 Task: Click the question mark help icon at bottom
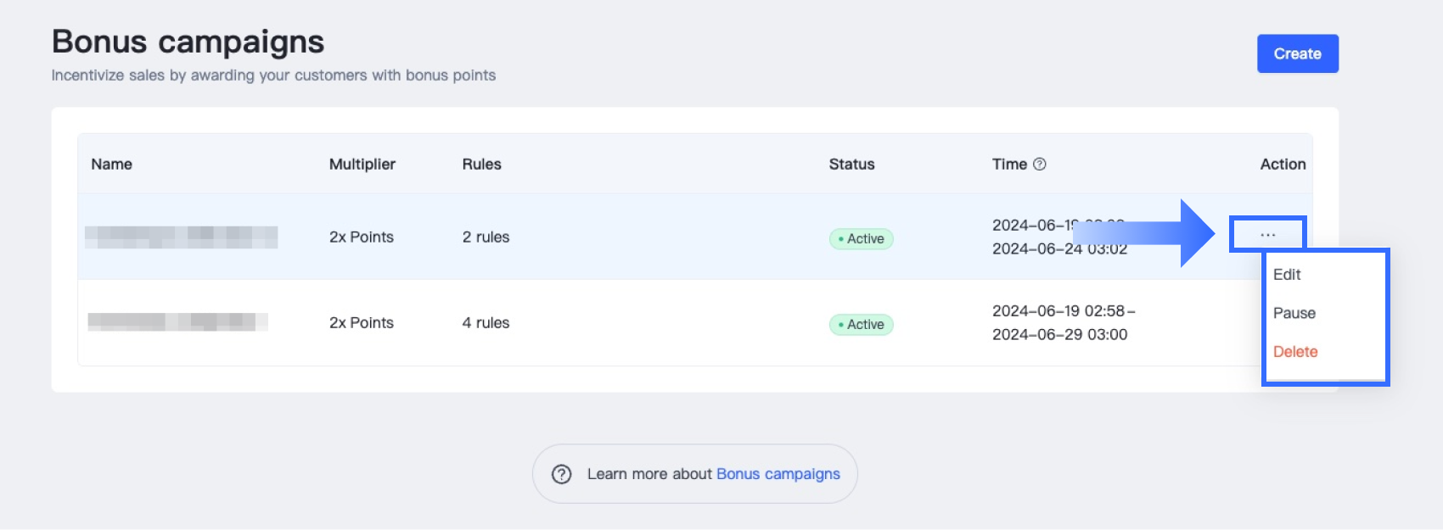pos(561,474)
